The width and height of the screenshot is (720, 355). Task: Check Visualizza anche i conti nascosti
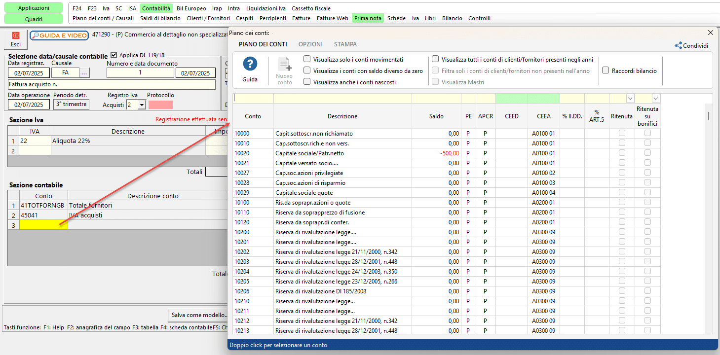coord(307,82)
